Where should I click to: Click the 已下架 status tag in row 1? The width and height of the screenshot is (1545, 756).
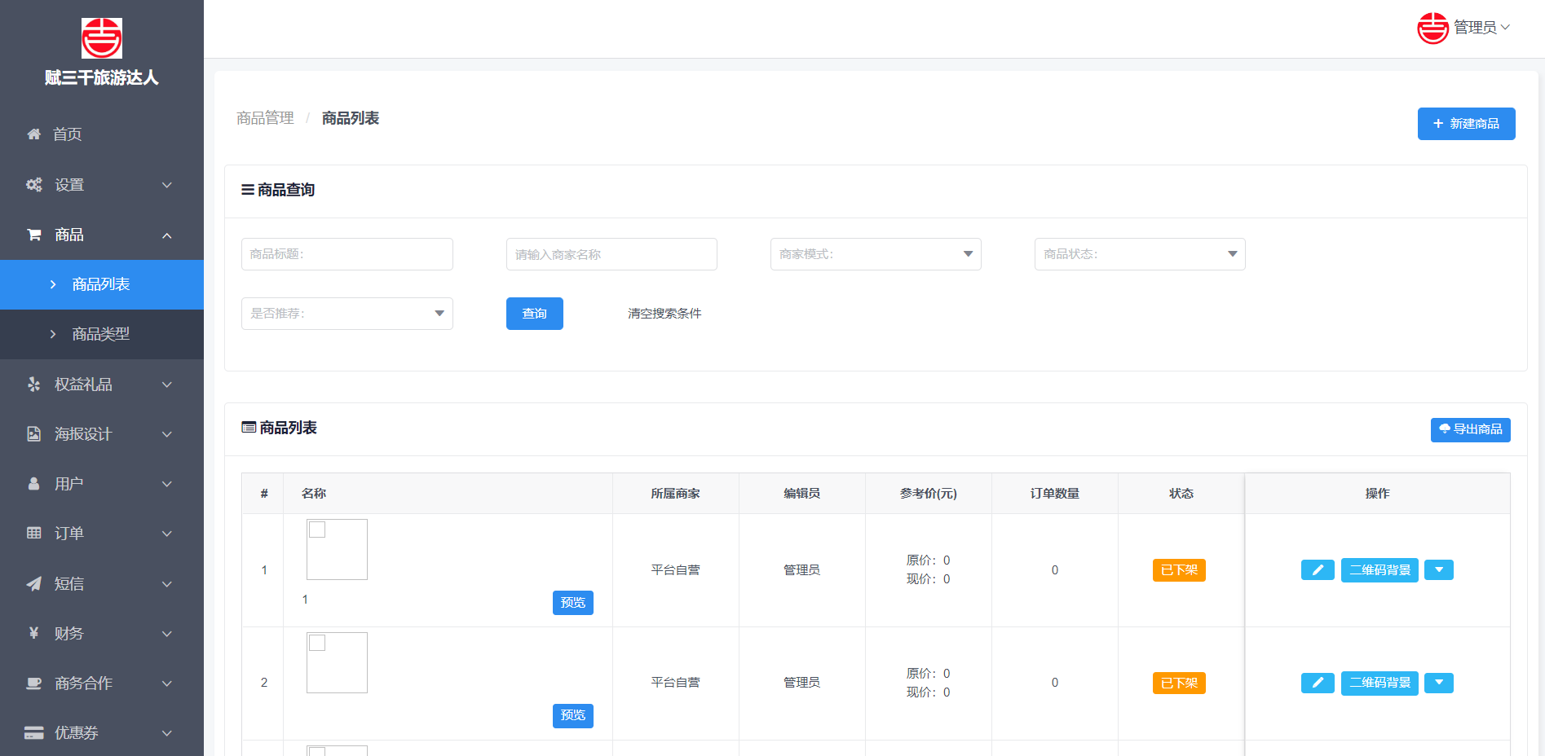pyautogui.click(x=1179, y=570)
